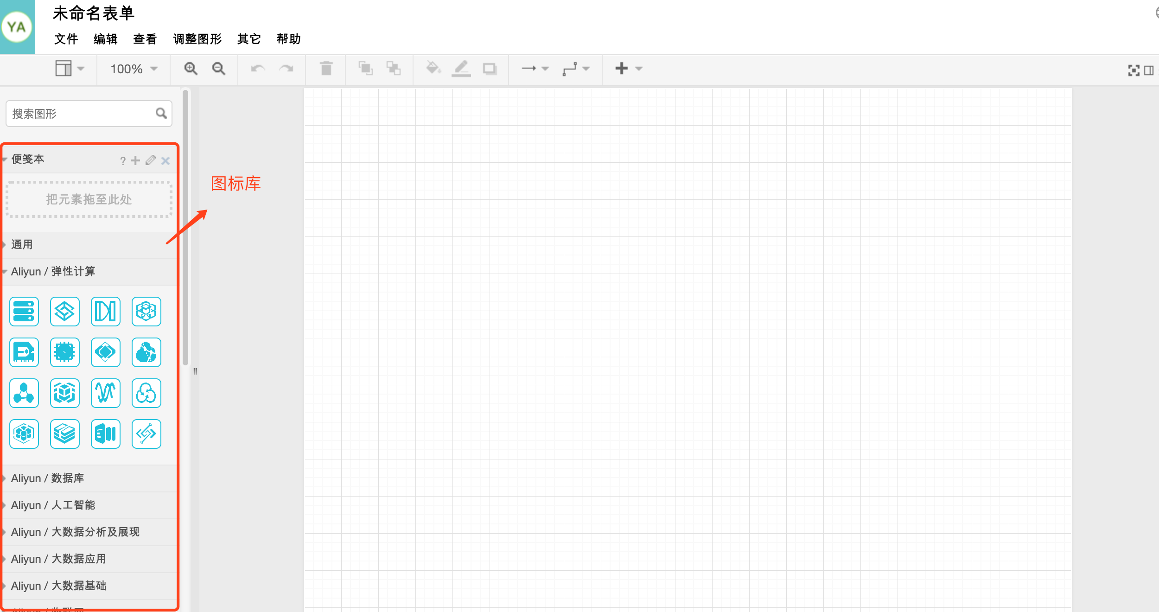Screen dimensions: 1159x612
Task: Expand the Aliyun / 大数据基础 section
Action: click(x=89, y=586)
